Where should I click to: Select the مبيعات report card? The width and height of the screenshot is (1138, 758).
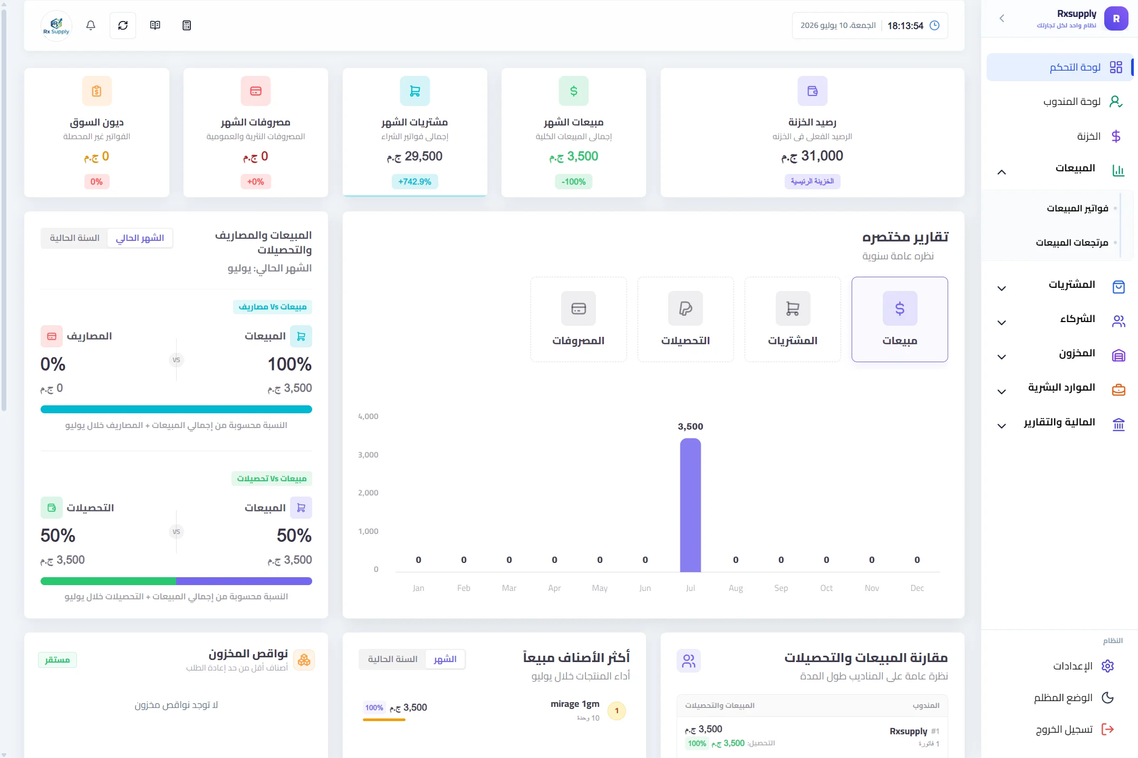(900, 319)
